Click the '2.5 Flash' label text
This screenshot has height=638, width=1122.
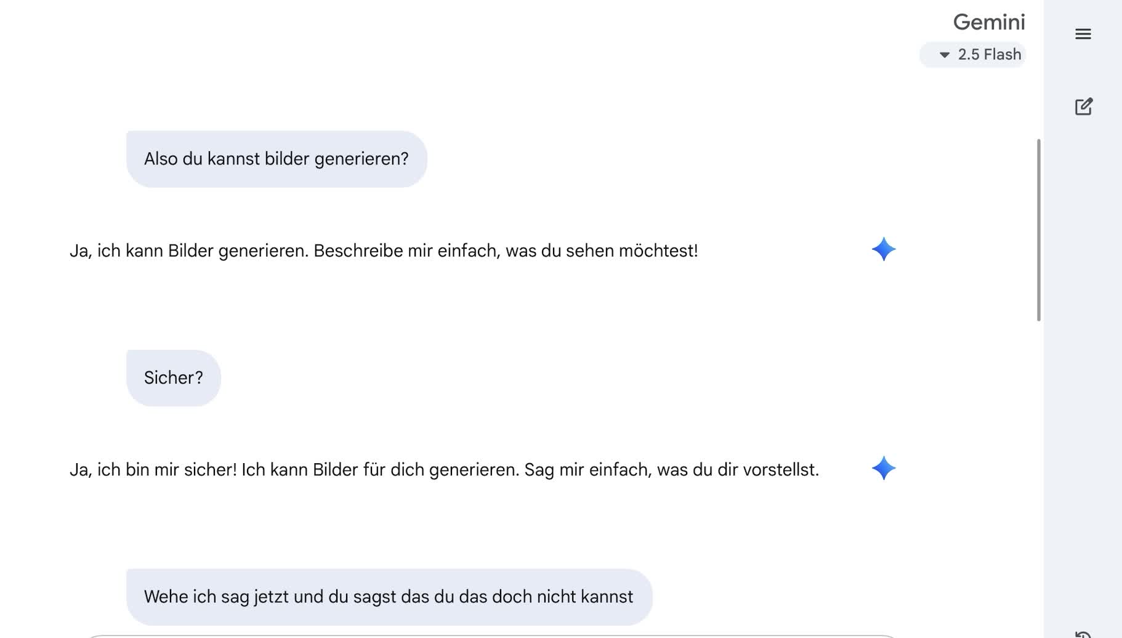pyautogui.click(x=990, y=55)
